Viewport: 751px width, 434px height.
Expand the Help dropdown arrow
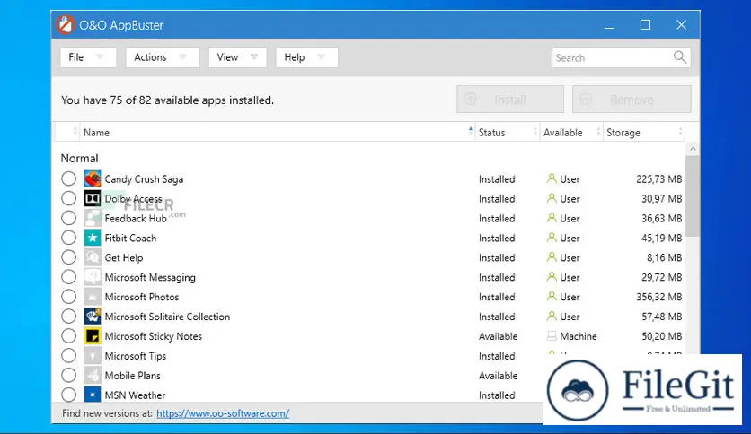(x=321, y=56)
